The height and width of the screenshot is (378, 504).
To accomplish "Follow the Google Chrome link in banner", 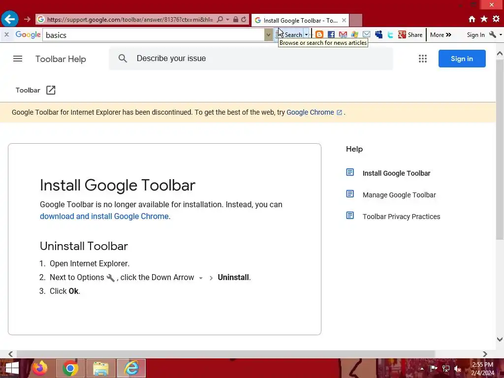I will (314, 112).
